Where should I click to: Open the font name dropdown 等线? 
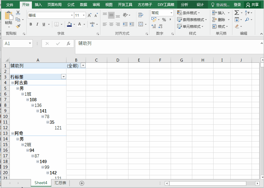tap(72, 15)
